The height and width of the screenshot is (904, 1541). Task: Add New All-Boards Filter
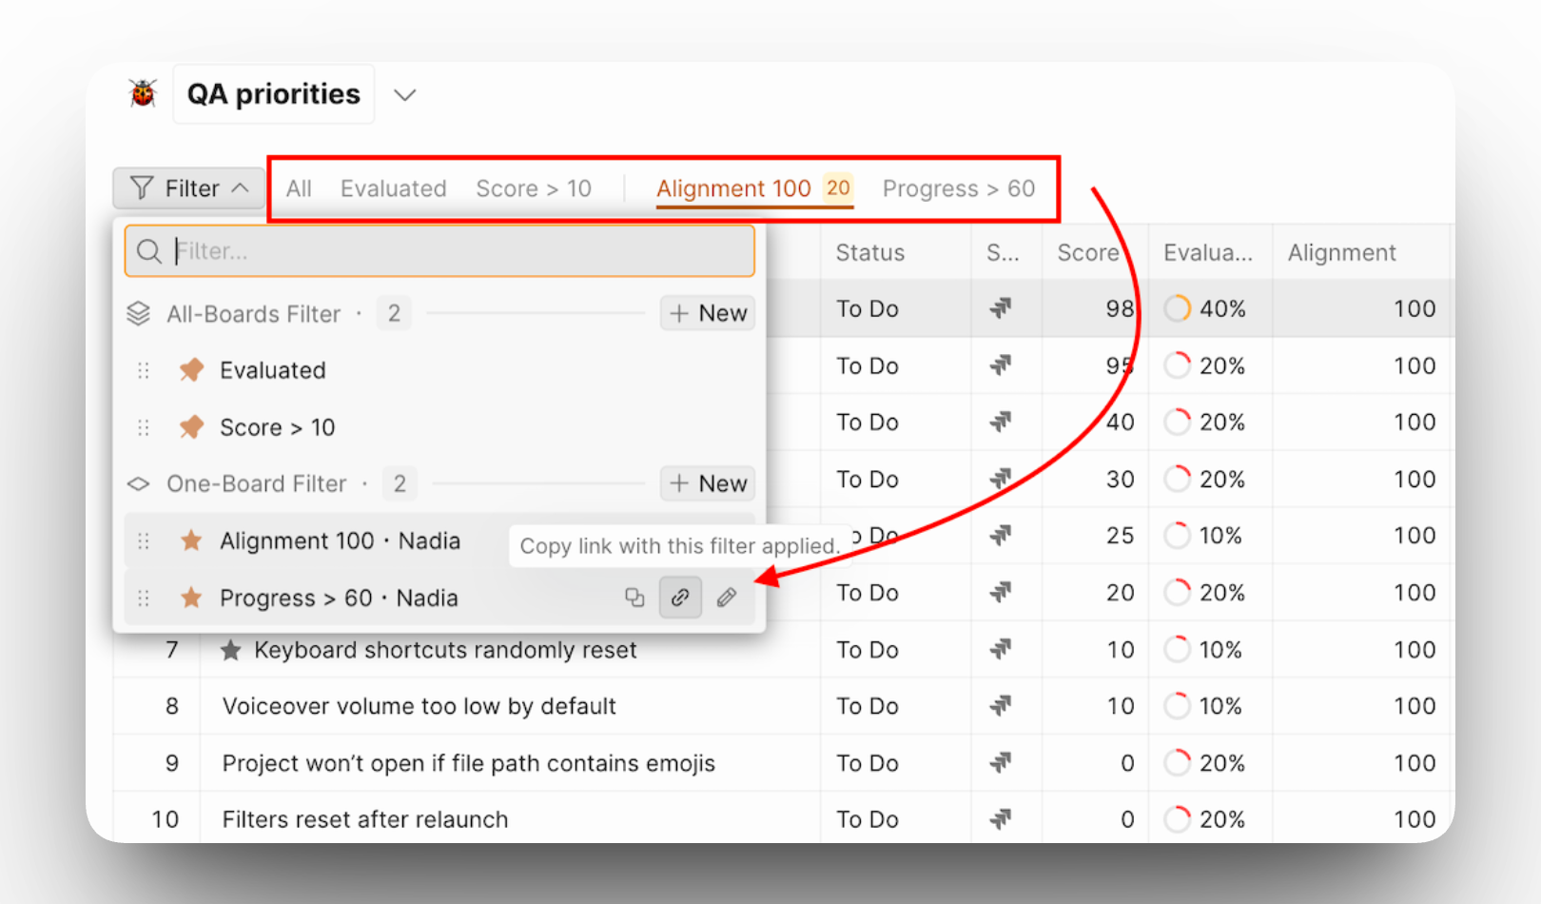tap(708, 313)
